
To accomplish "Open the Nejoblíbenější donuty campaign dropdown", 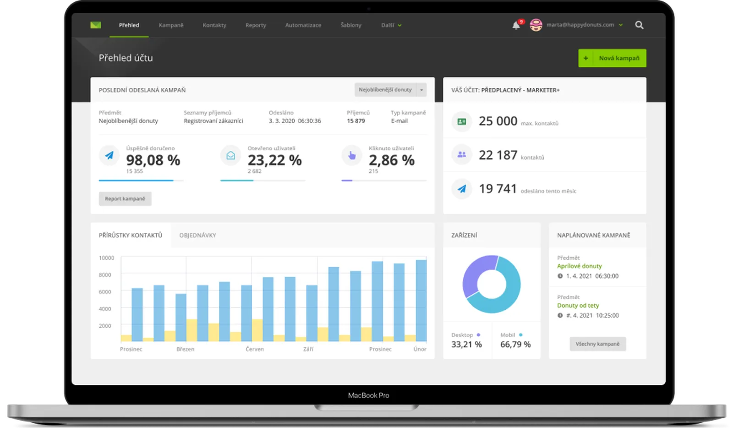I will [390, 90].
